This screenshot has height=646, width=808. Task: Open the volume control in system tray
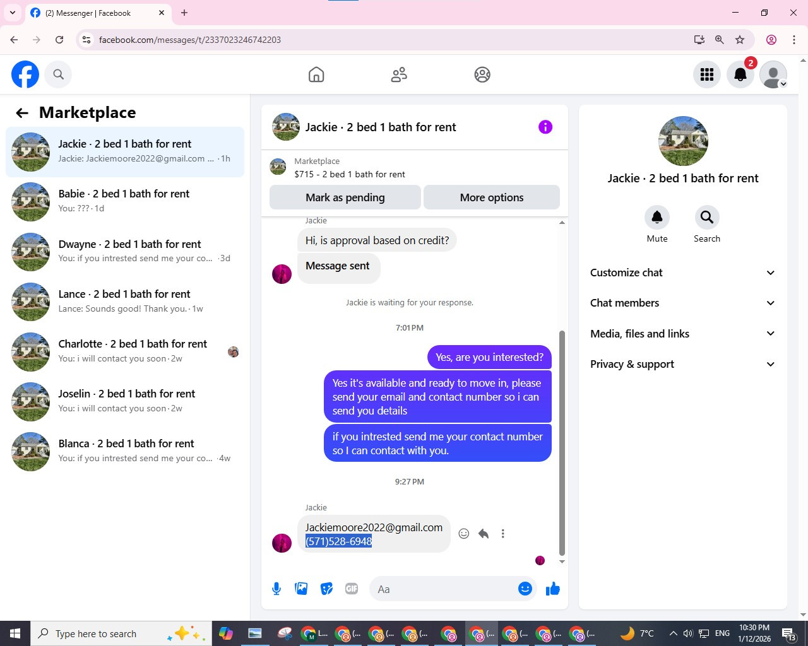coord(688,633)
